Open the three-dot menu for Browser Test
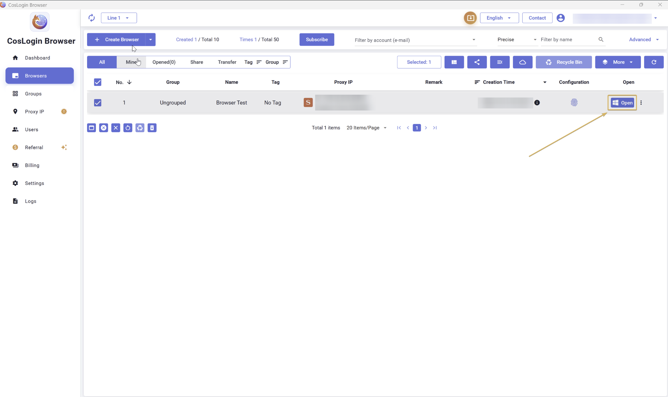Image resolution: width=668 pixels, height=397 pixels. 641,103
